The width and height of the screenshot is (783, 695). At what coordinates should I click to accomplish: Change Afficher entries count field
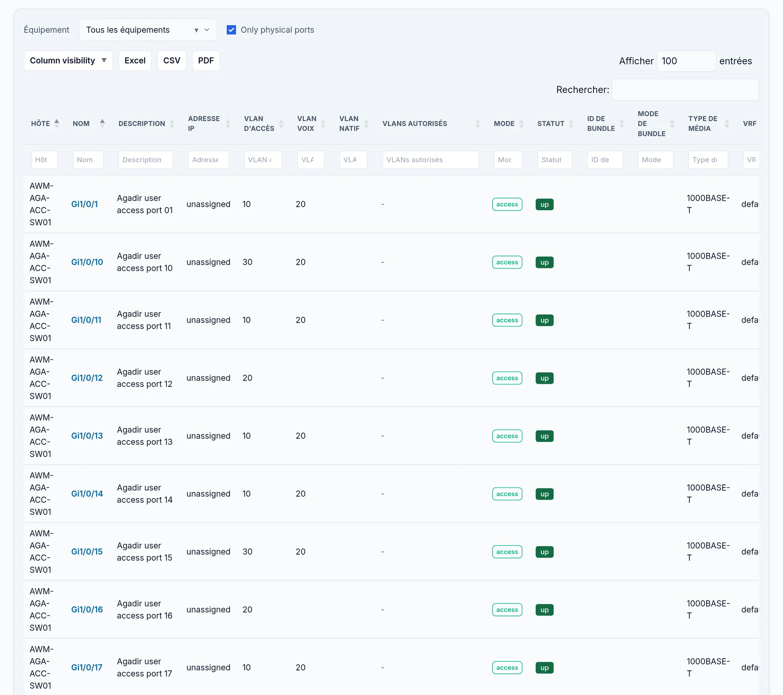686,61
